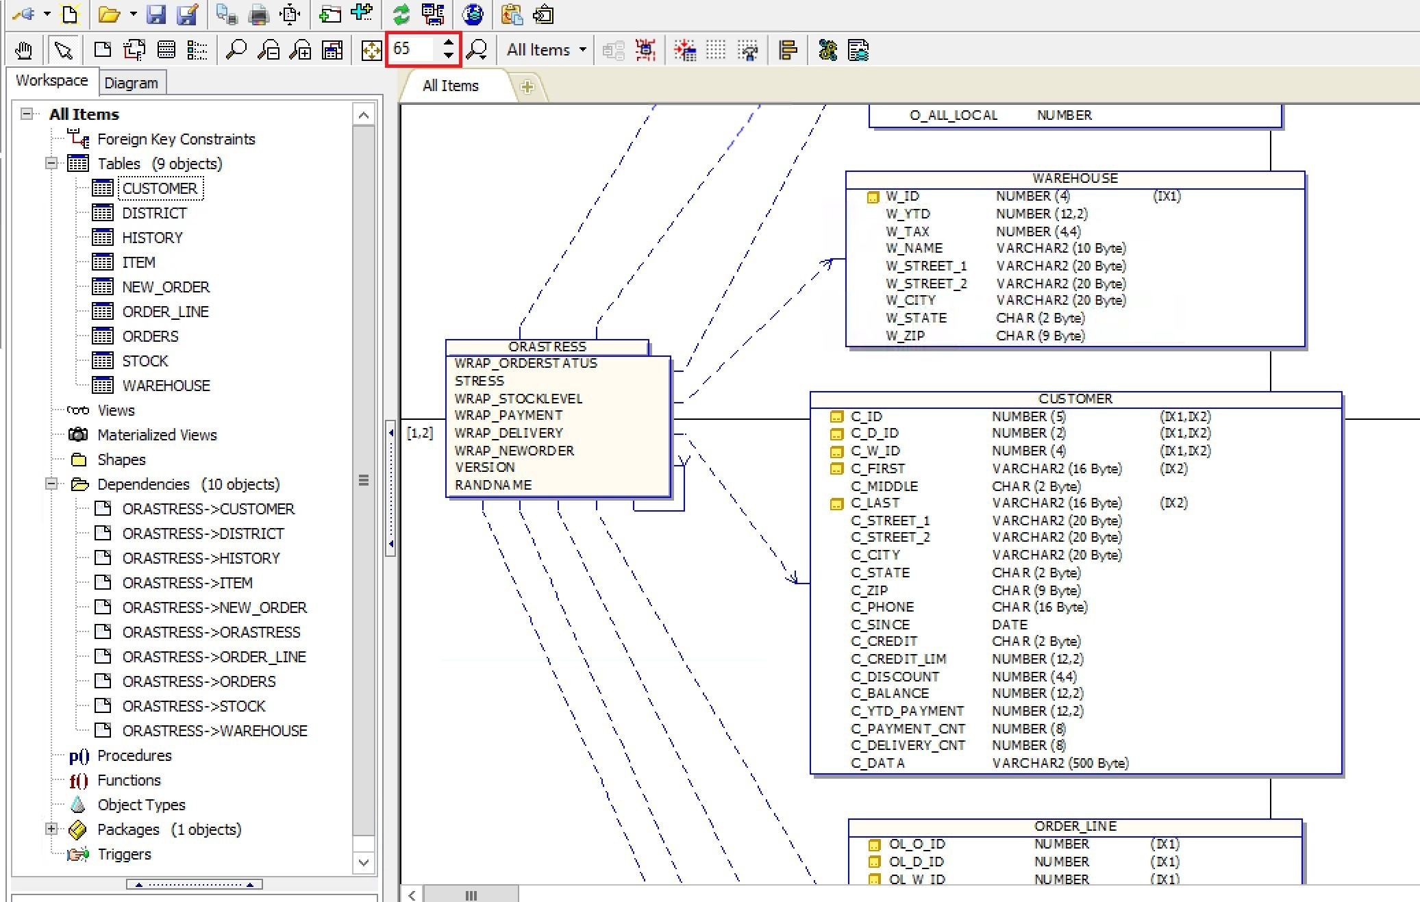
Task: Select the Materialized Views node
Action: 157,435
